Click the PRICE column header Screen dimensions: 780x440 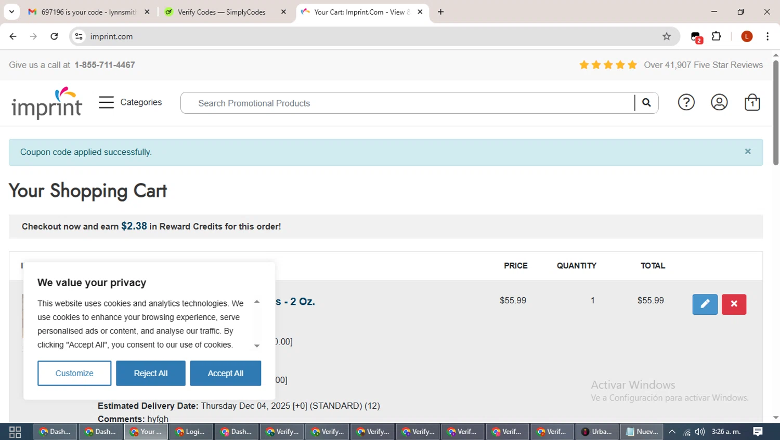516,265
